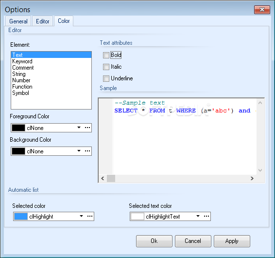Click the Foreground Color ellipsis button
The height and width of the screenshot is (258, 275).
(87, 128)
